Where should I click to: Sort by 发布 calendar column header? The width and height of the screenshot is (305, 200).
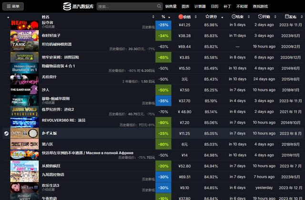pyautogui.click(x=291, y=17)
